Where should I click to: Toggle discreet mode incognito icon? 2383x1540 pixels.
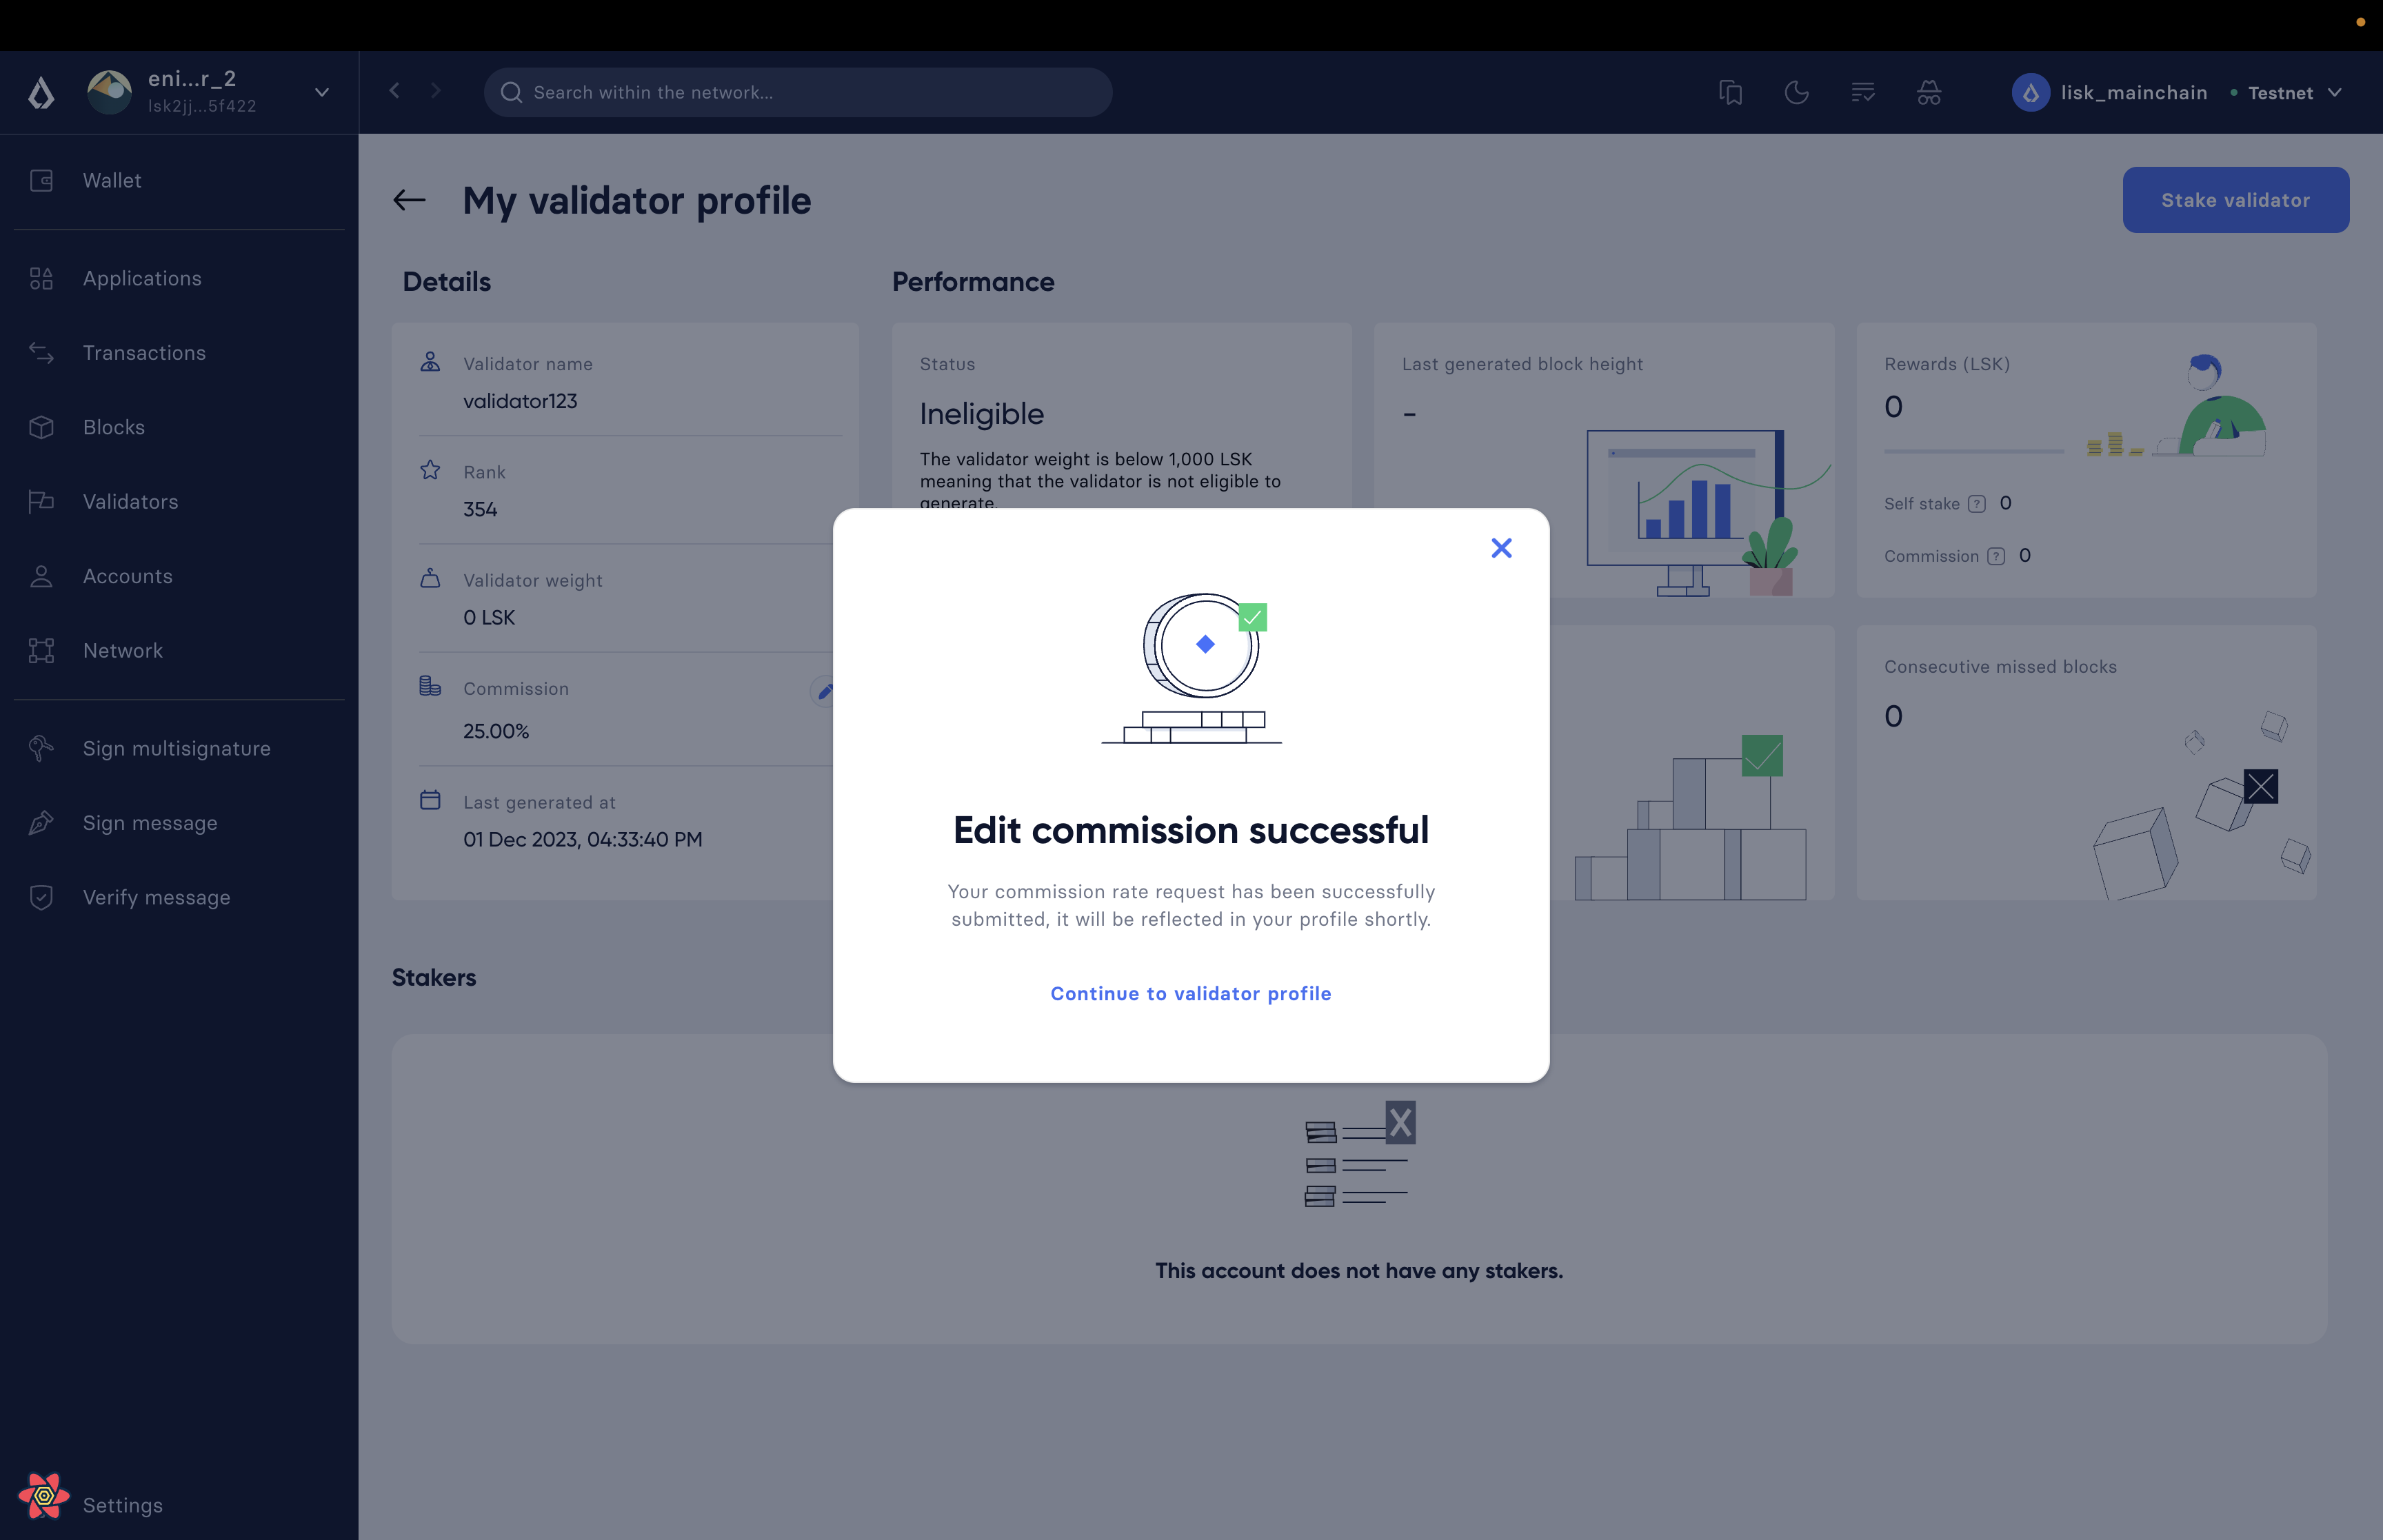point(1928,93)
